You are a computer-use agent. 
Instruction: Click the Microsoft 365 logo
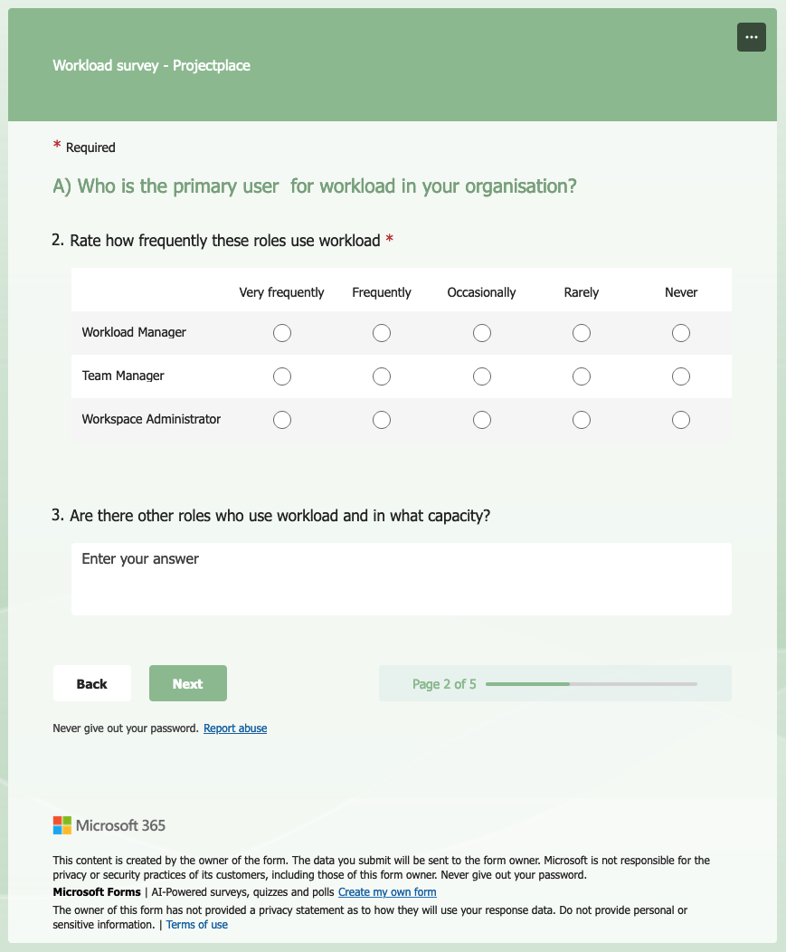[109, 825]
